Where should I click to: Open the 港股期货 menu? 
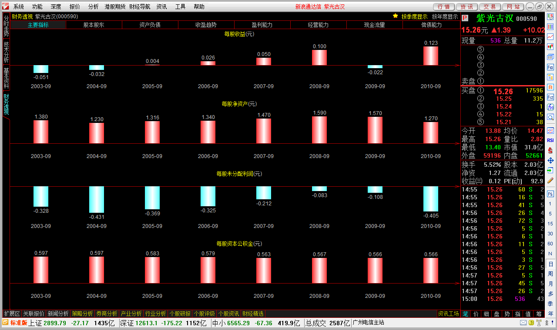(115, 7)
